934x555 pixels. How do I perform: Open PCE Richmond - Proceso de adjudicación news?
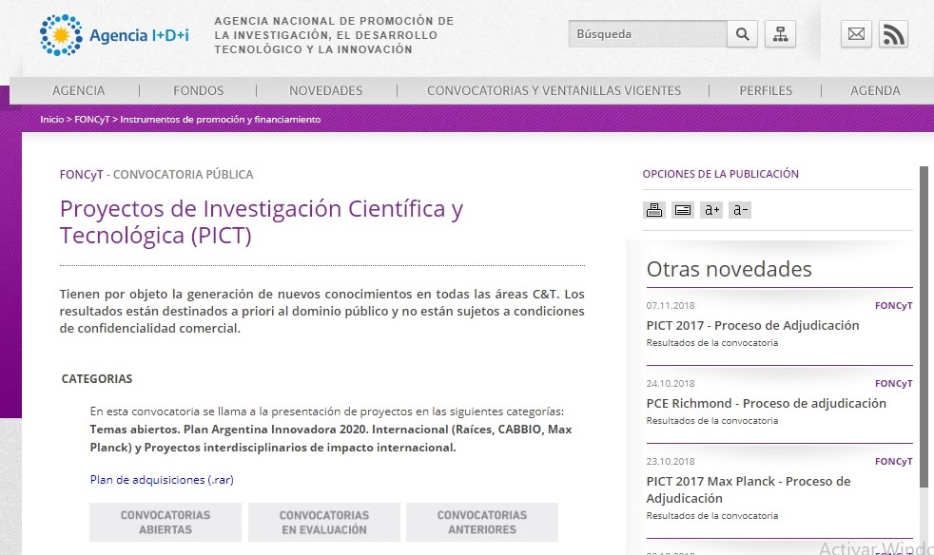[x=766, y=403]
